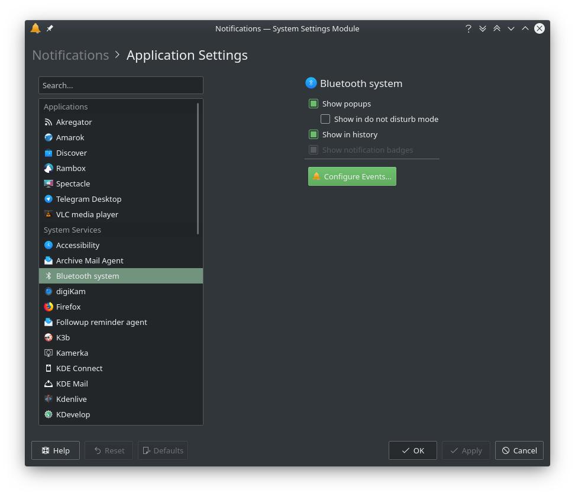Image resolution: width=575 pixels, height=496 pixels.
Task: Uncheck Show in history
Action: coord(314,134)
